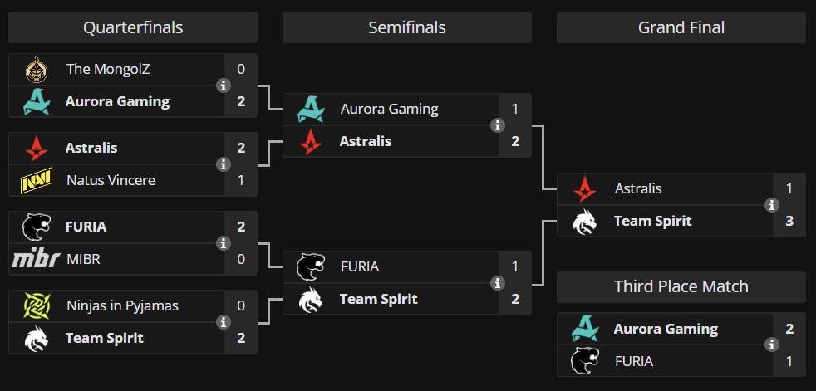Viewport: 816px width, 391px height.
Task: Show details icon for FURIA vs MIBR match
Action: pyautogui.click(x=224, y=243)
